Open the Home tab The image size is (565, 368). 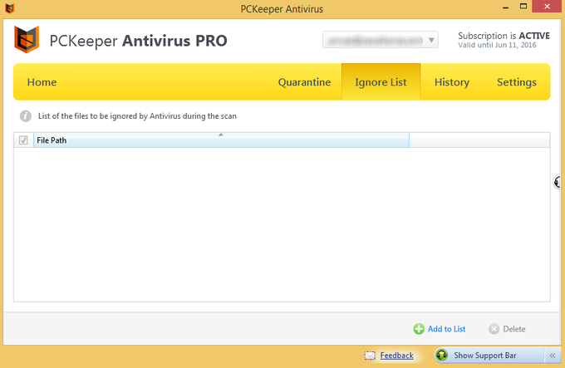point(42,82)
